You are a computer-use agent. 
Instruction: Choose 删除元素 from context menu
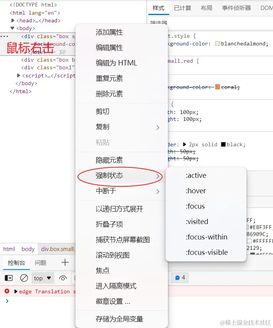click(109, 94)
